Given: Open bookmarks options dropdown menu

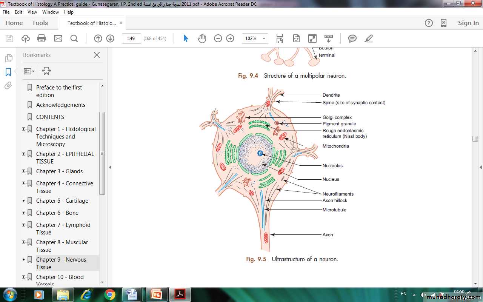Looking at the screenshot, I should coord(29,71).
